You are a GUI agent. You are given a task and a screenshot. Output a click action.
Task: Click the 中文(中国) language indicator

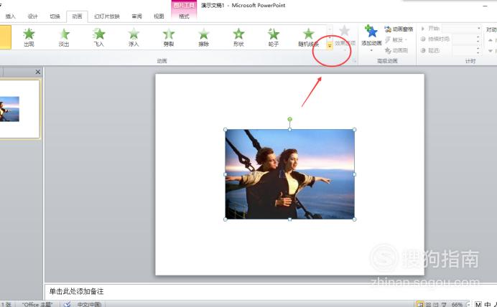click(89, 304)
